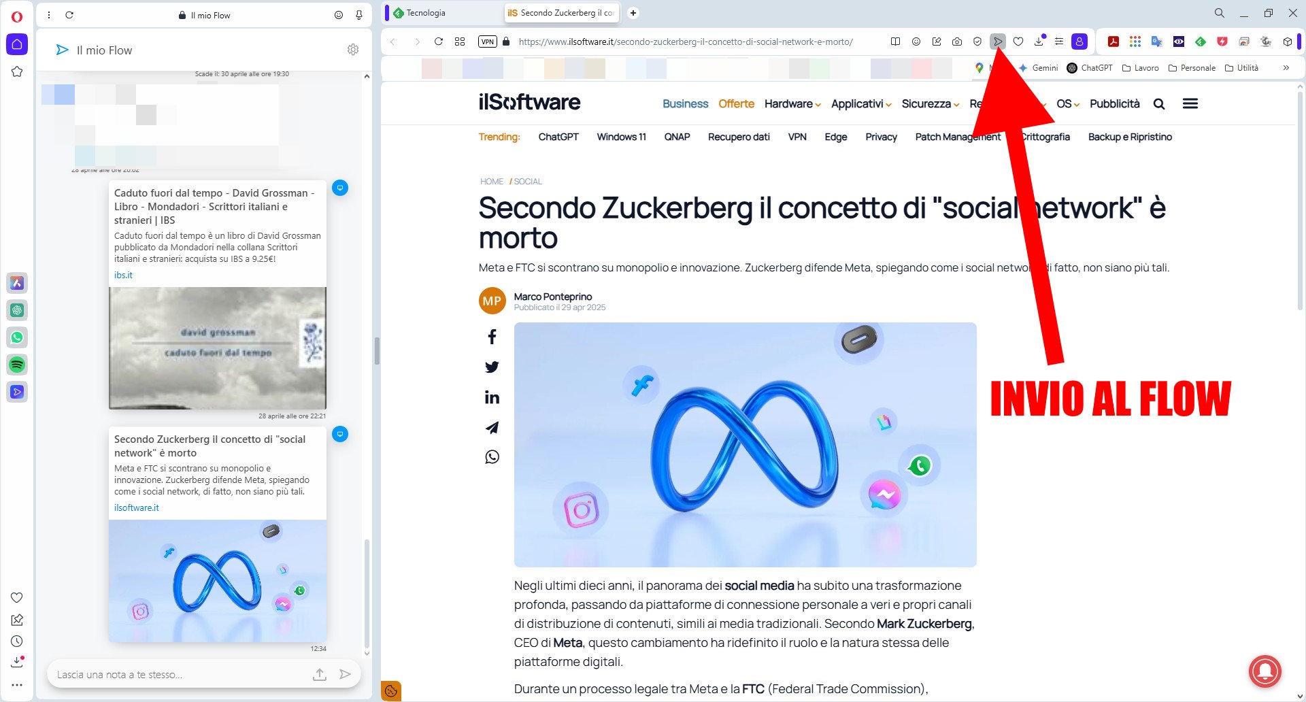Open the Aria AI icon in the sidebar
Screen dimensions: 1306x702
click(17, 283)
